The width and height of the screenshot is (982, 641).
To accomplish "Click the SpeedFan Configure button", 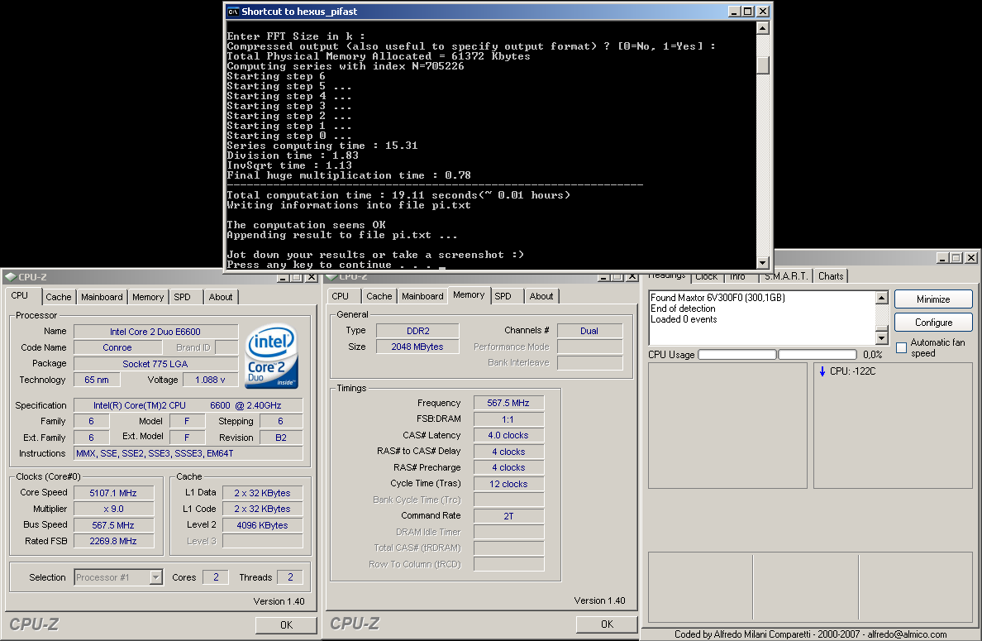I will coord(933,322).
